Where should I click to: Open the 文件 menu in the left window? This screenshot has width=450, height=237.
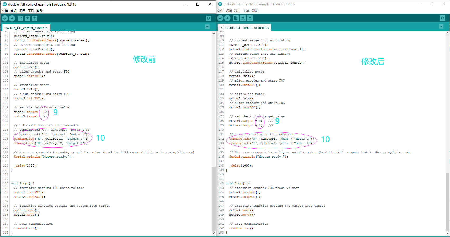coord(4,11)
